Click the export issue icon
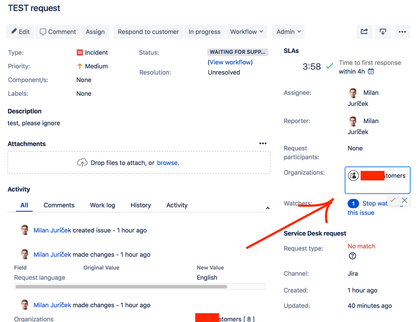Viewport: 420px width, 322px height. (x=383, y=32)
